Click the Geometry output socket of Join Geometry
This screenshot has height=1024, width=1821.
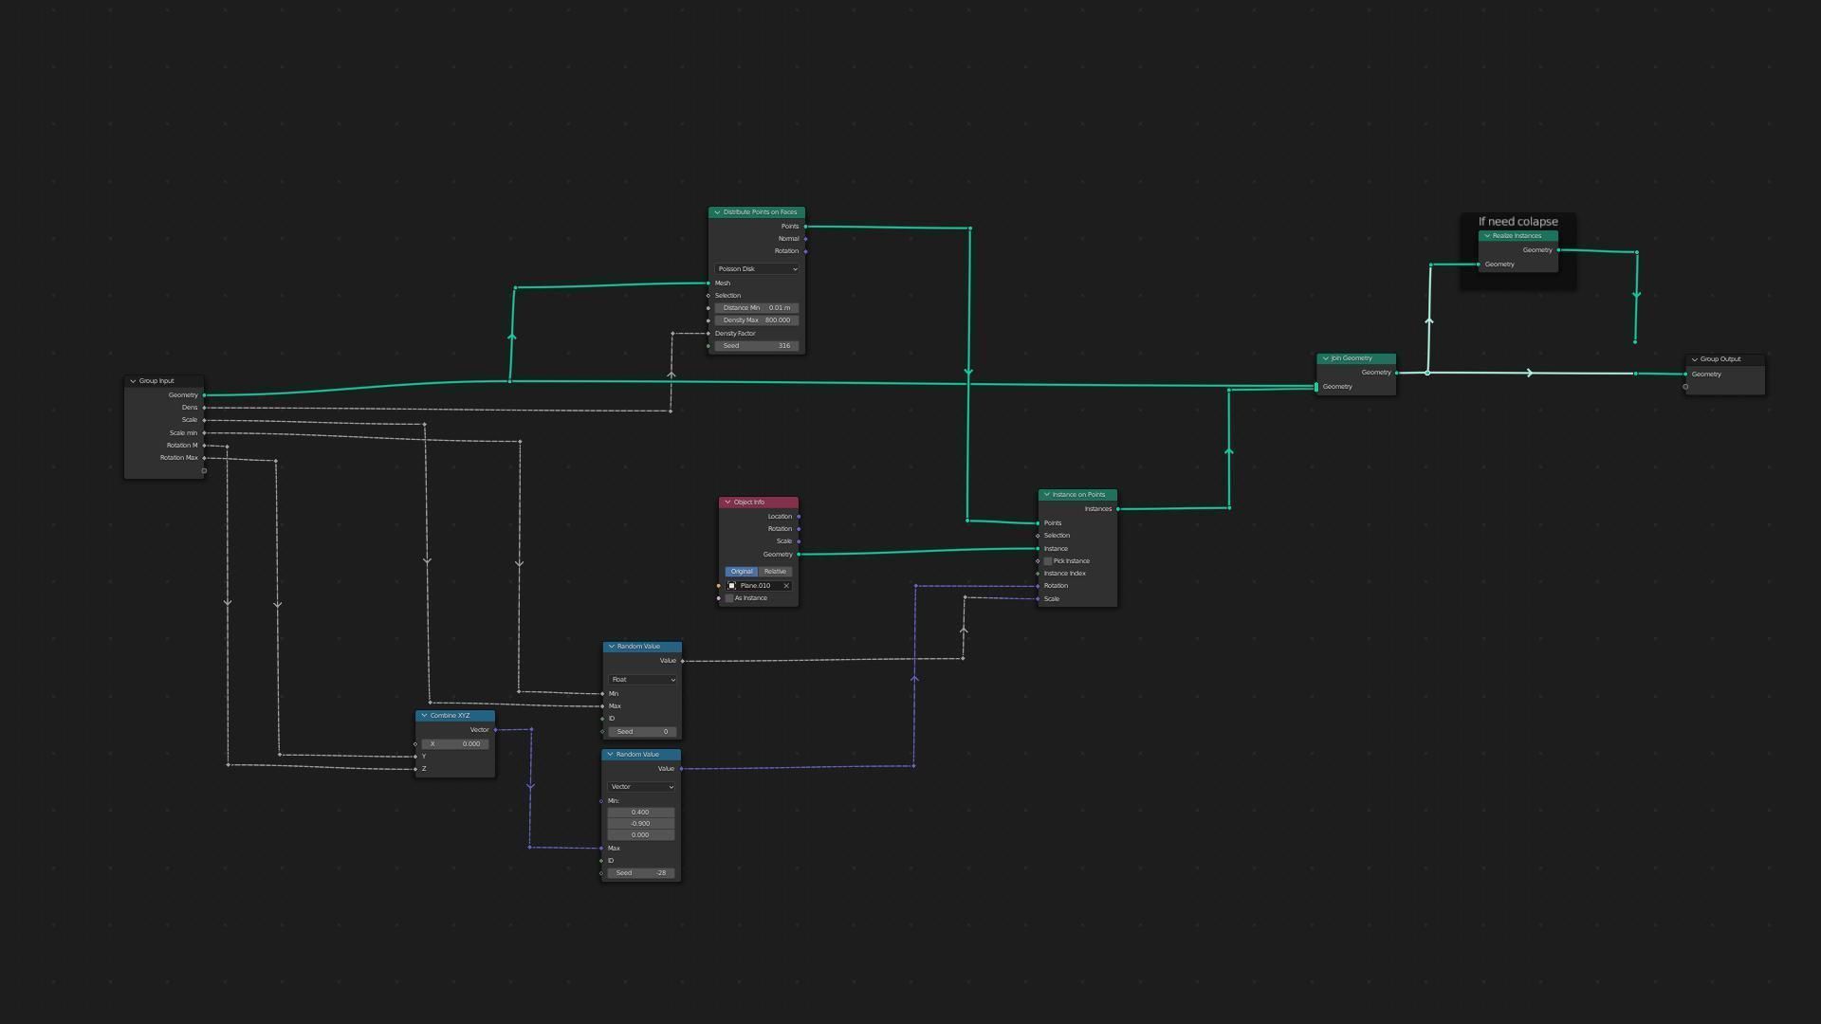tap(1396, 373)
